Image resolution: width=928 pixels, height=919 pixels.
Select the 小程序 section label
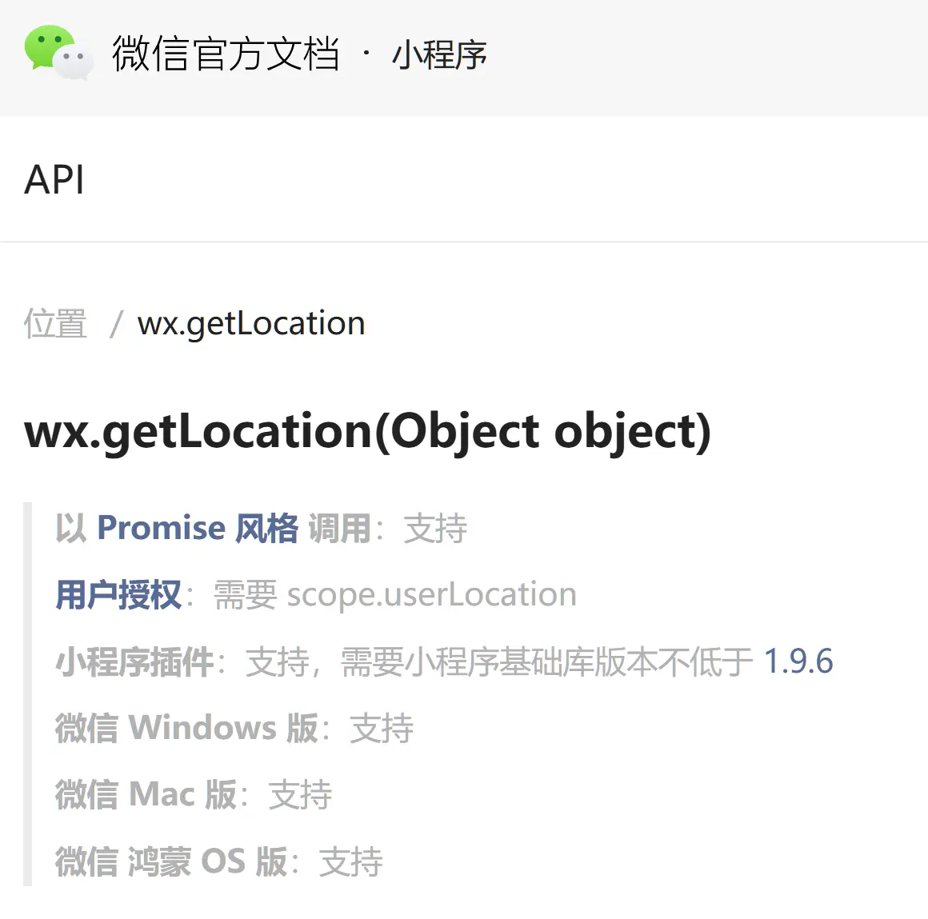tap(439, 56)
